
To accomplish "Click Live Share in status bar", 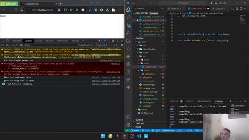I will coord(168,131).
